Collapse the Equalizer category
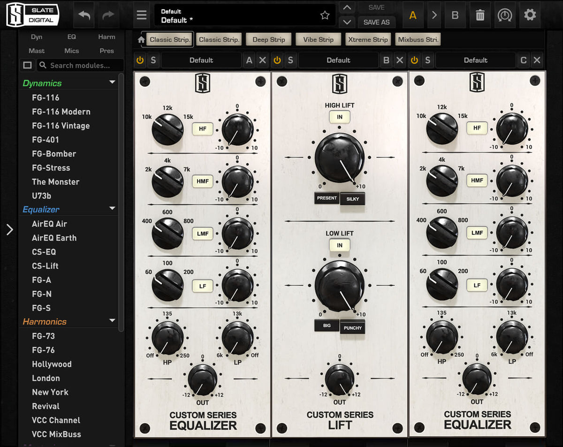The image size is (563, 447). pyautogui.click(x=112, y=209)
